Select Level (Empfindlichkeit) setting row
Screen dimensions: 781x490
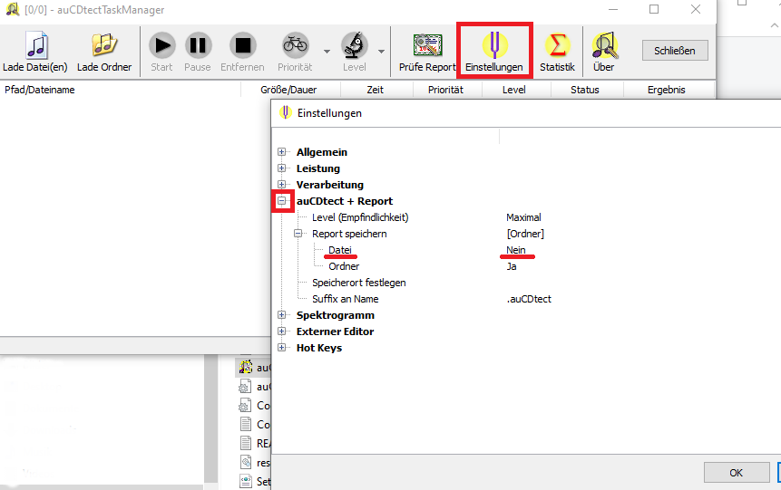click(360, 217)
